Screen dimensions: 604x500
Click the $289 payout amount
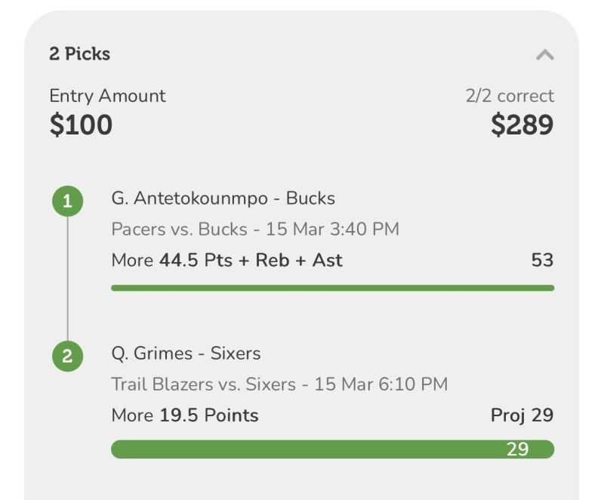click(522, 125)
